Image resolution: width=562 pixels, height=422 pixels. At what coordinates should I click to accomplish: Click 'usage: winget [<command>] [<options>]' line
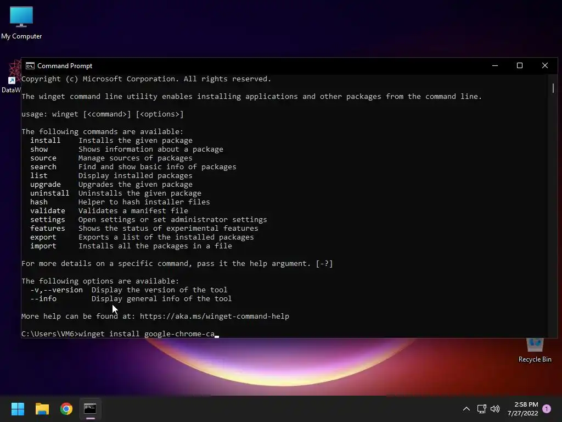coord(103,114)
